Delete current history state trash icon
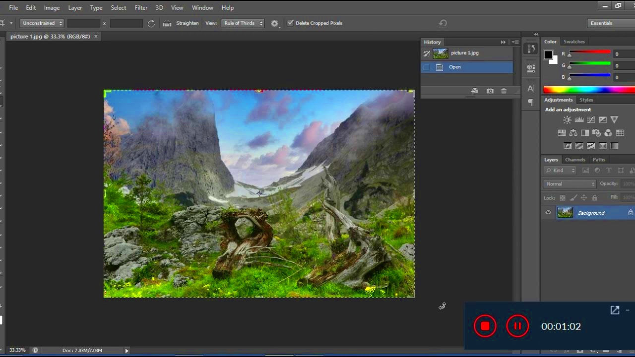Viewport: 635px width, 357px height. (x=504, y=91)
